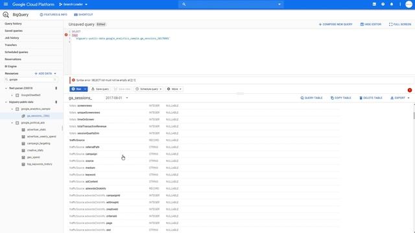Open the notifications bell

(x=392, y=5)
